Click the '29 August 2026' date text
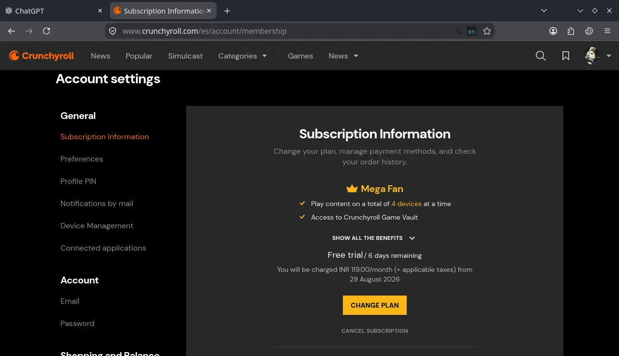The width and height of the screenshot is (619, 356). 375,279
